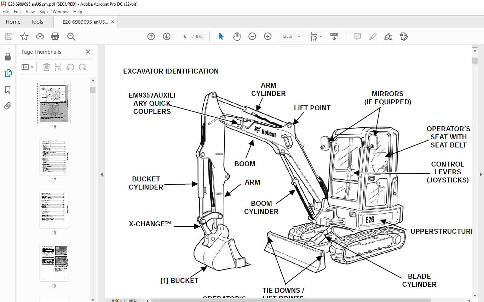Open the Attachments paperclip panel
Image resolution: width=484 pixels, height=302 pixels.
click(x=8, y=106)
